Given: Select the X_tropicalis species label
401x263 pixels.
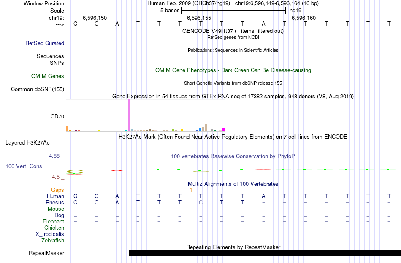Looking at the screenshot, I should coord(50,234).
